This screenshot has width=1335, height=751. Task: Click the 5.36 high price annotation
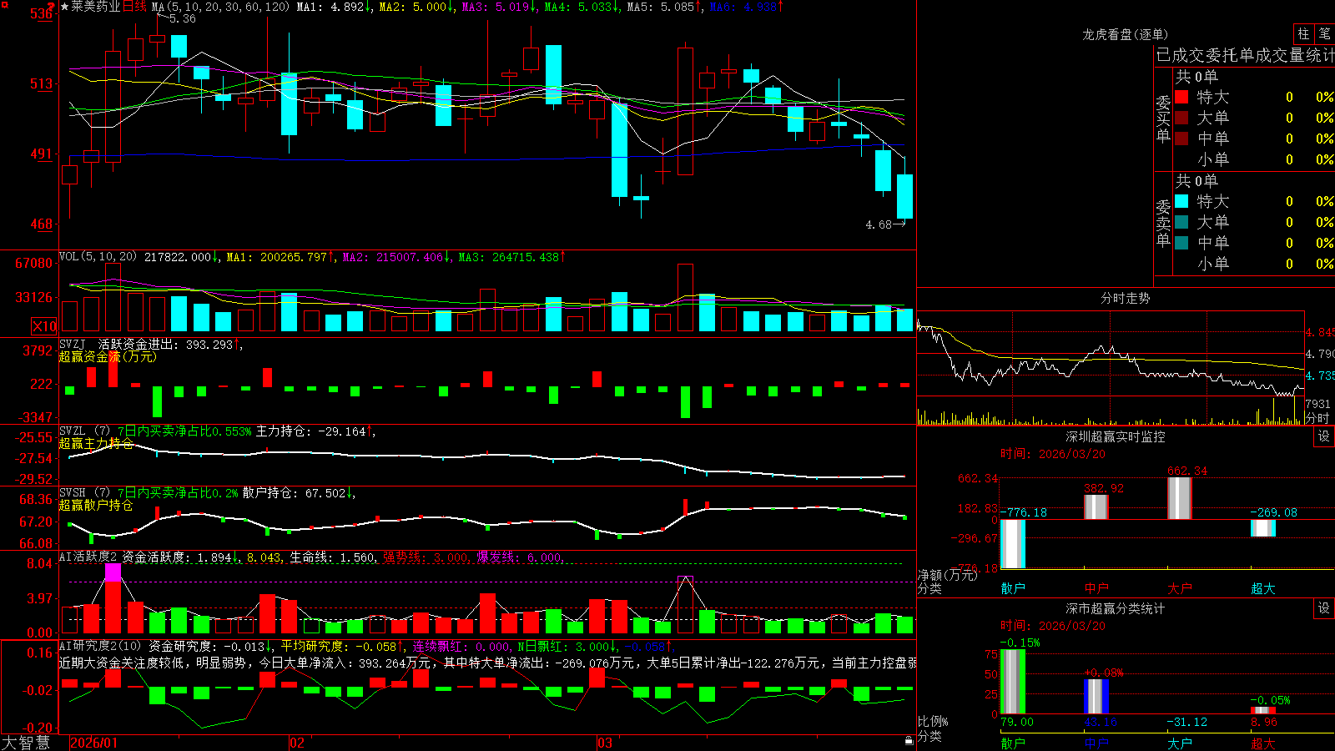click(182, 18)
